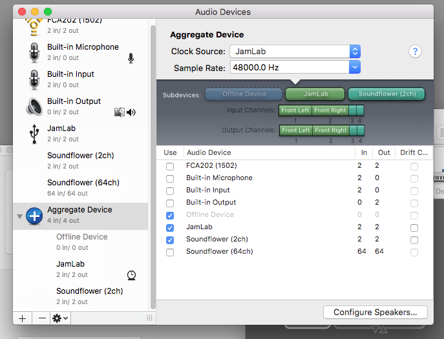Click the Audio Devices window title
This screenshot has height=339, width=444.
[223, 12]
